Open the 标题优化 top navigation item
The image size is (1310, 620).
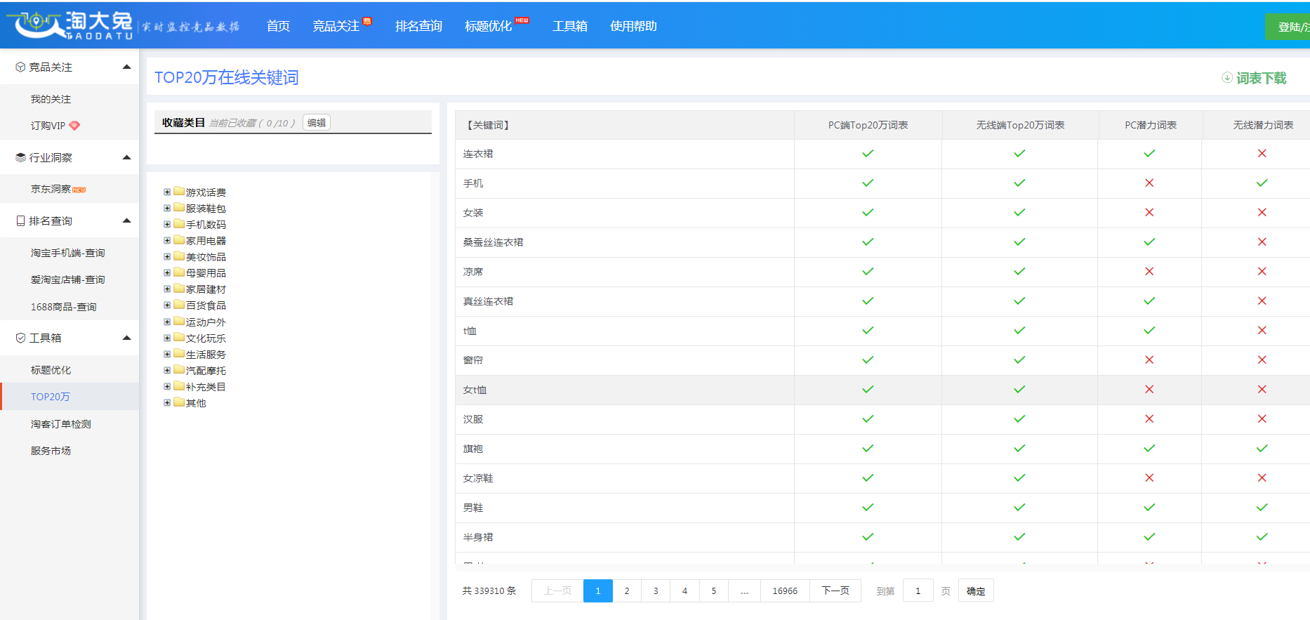(488, 26)
